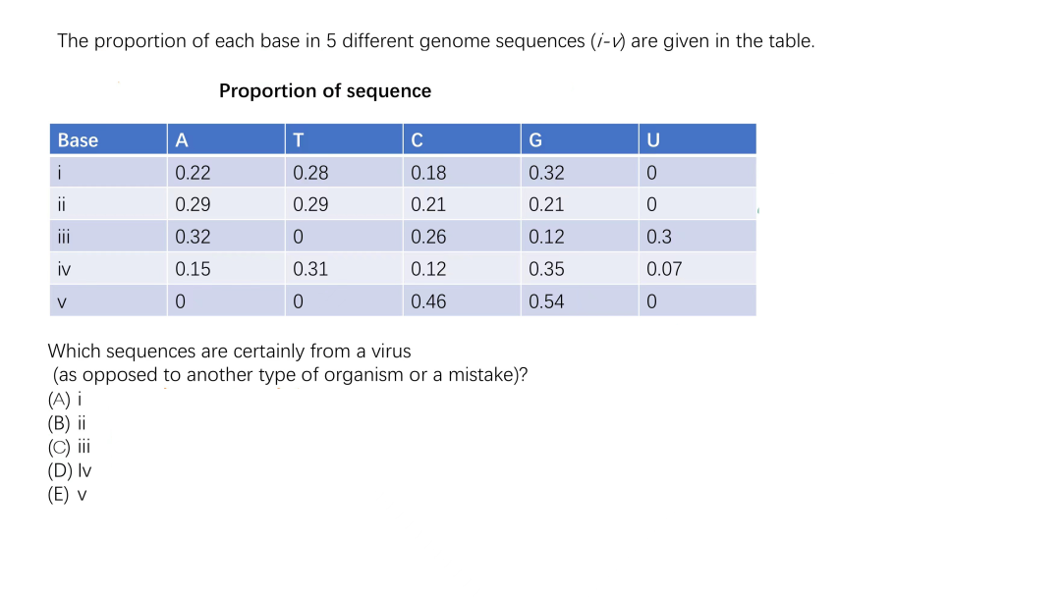1061x597 pixels.
Task: Click the U column header
Action: 698,139
